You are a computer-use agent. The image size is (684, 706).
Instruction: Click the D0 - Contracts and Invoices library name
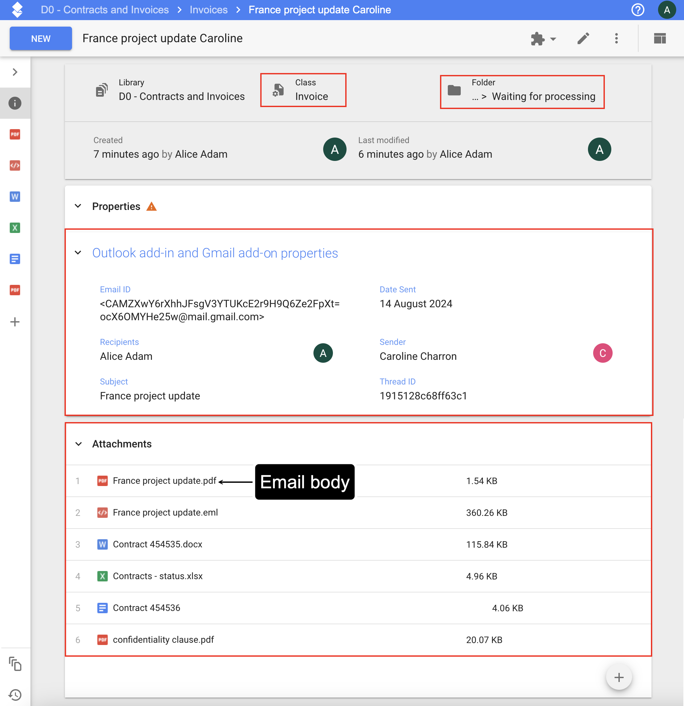(181, 97)
